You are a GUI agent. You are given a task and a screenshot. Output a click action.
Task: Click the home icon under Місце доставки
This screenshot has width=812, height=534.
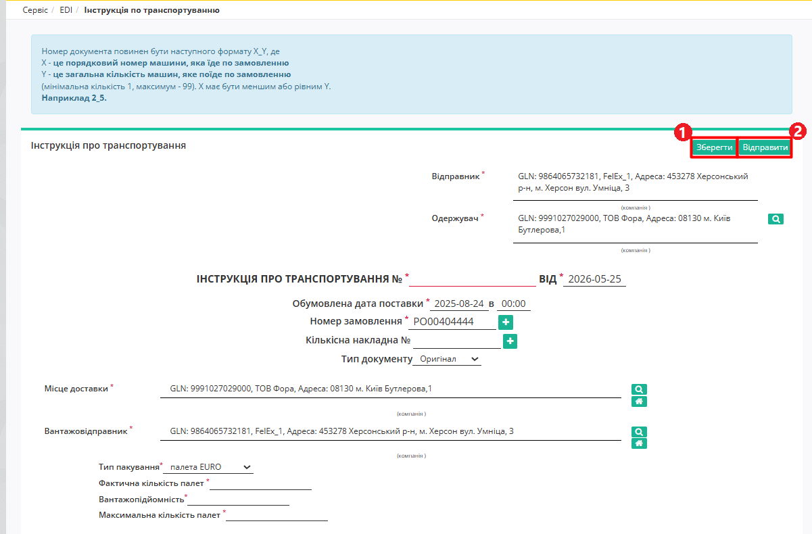(x=639, y=402)
